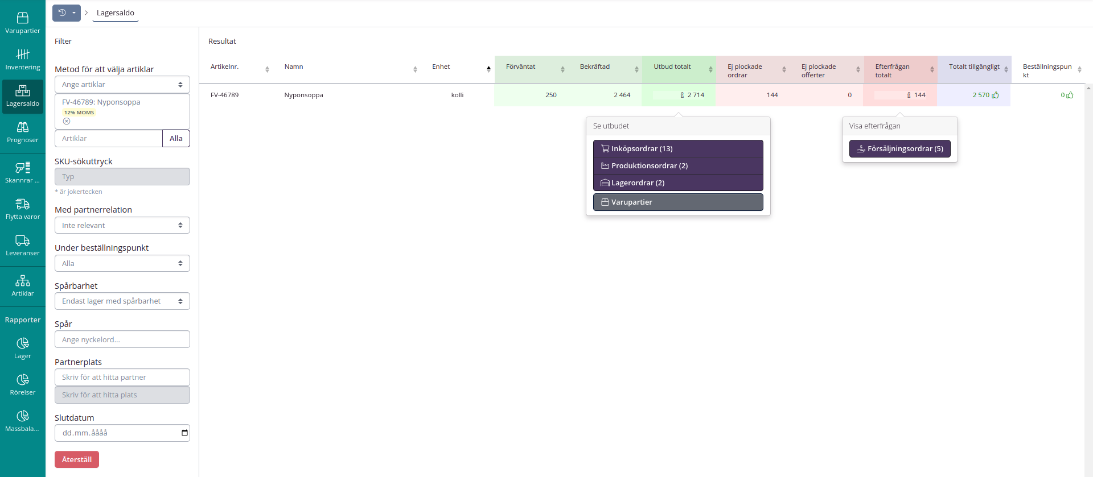The width and height of the screenshot is (1093, 477).
Task: Choose Produktionsordrar (2) from supply popup
Action: click(x=677, y=165)
